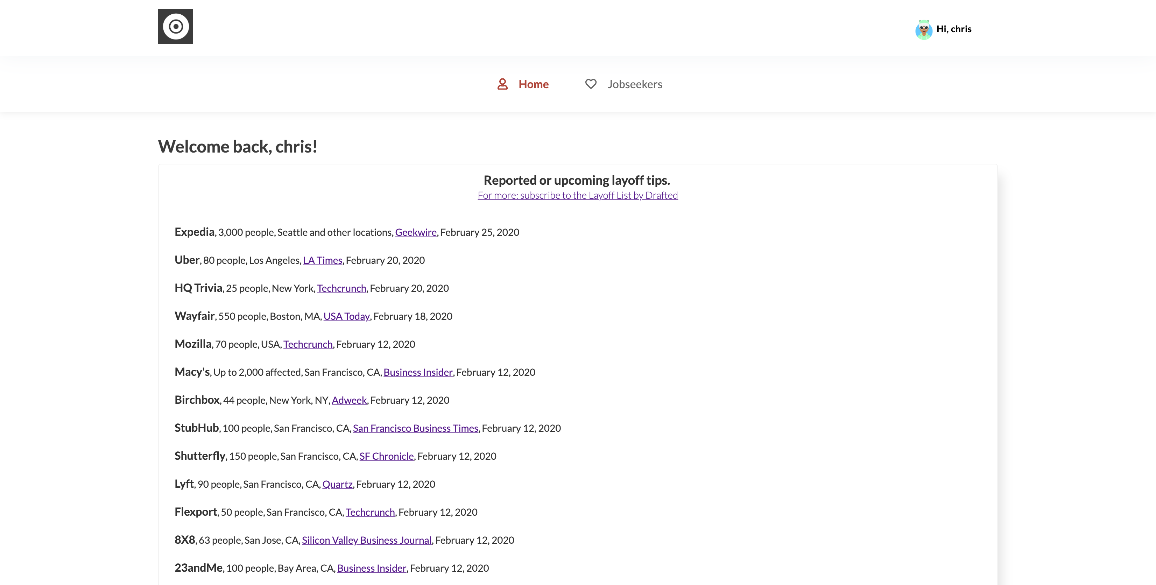Open the Quartz link for Lyft
1156x585 pixels.
coord(337,485)
